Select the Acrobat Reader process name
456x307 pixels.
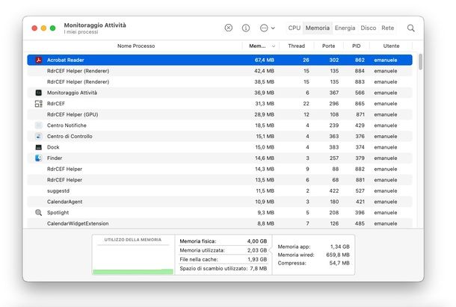[x=66, y=60]
